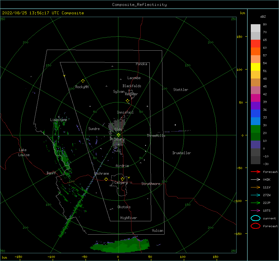This screenshot has height=261, width=279.
Task: Click the RockyMH label
Action: pyautogui.click(x=82, y=87)
